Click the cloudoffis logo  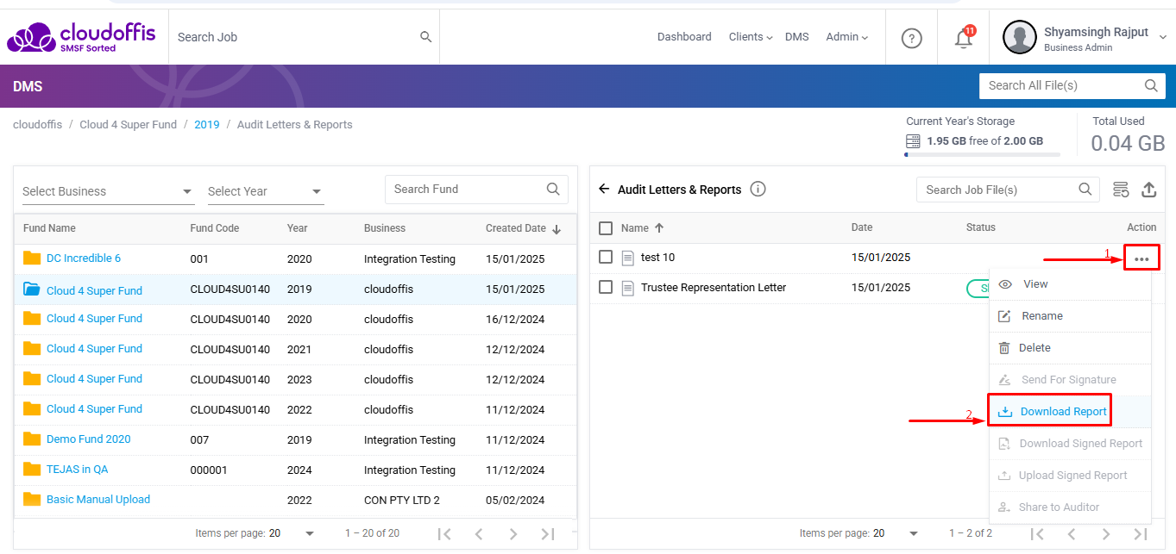[x=81, y=37]
